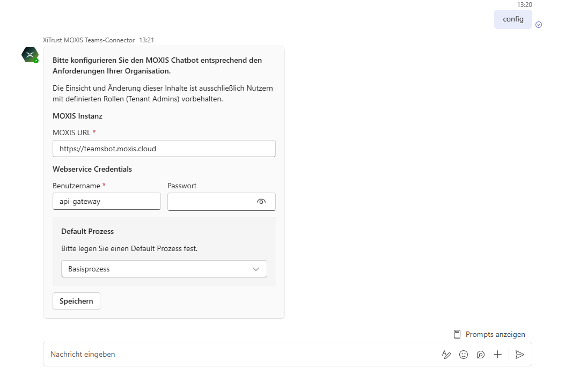Click into the Passwort field

click(x=209, y=202)
